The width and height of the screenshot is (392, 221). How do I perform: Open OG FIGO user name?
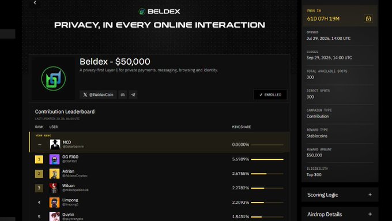(x=70, y=157)
